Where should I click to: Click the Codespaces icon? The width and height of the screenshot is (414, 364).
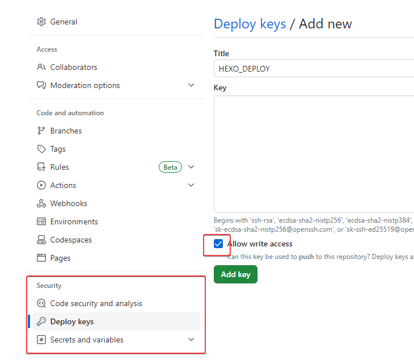point(41,240)
